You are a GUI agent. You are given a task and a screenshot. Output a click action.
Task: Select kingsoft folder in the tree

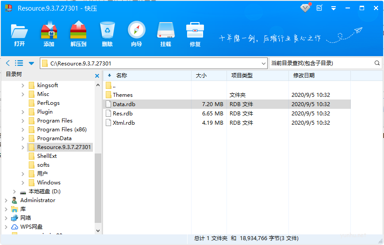[47, 85]
